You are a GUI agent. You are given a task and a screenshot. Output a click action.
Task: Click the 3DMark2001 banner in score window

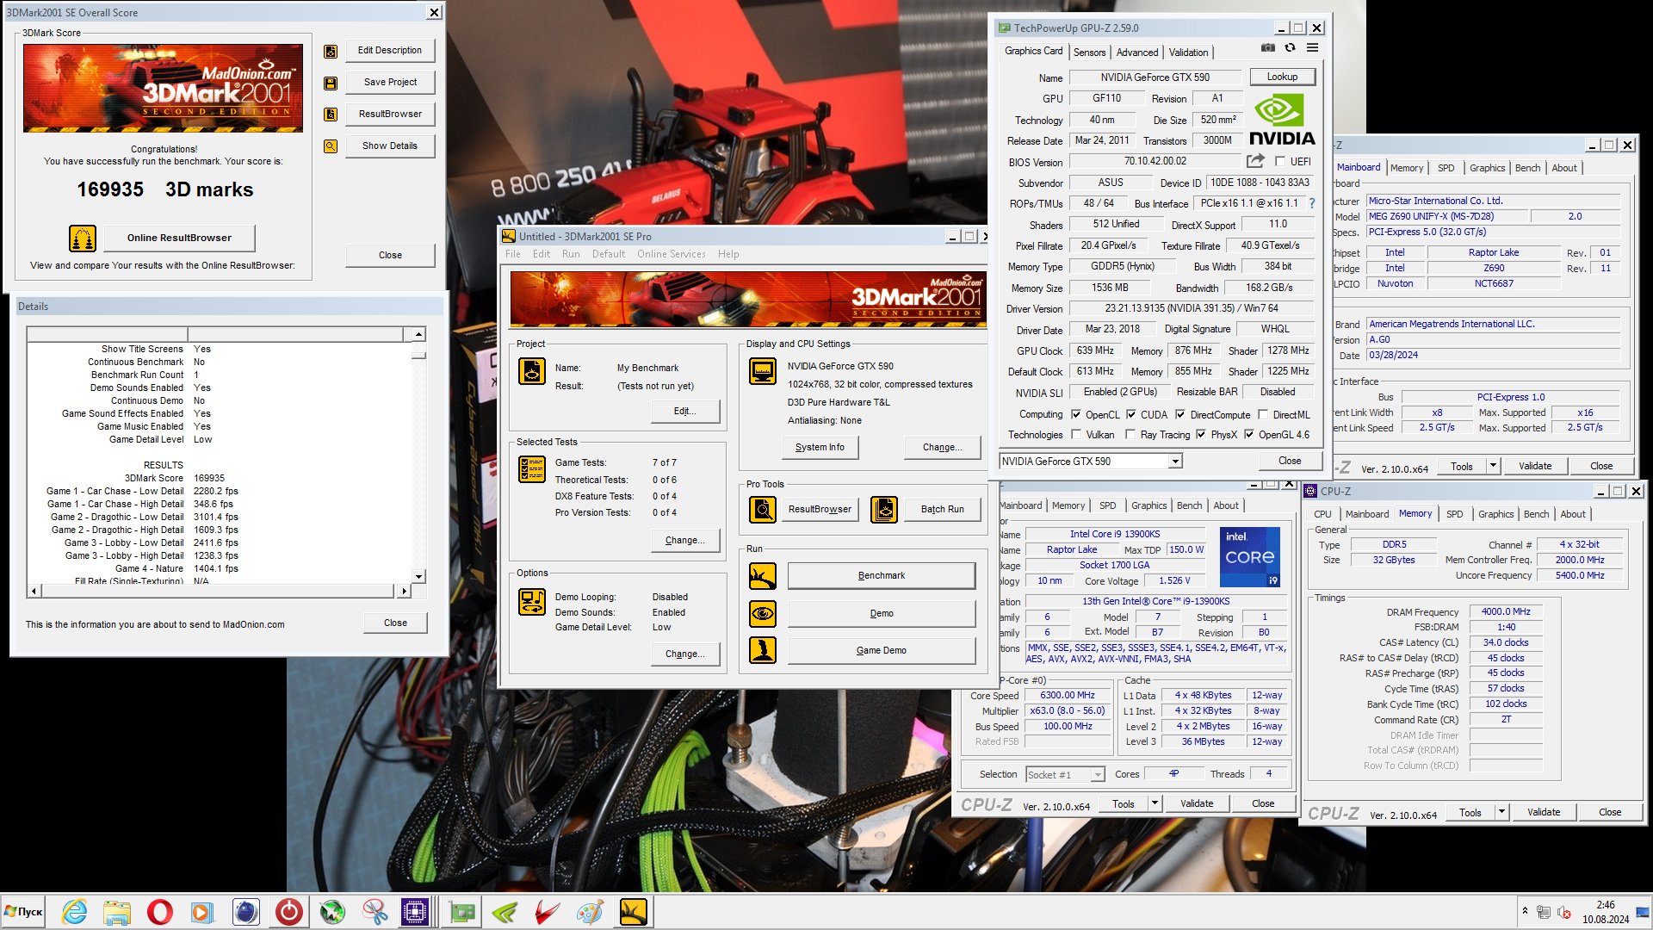pos(164,88)
